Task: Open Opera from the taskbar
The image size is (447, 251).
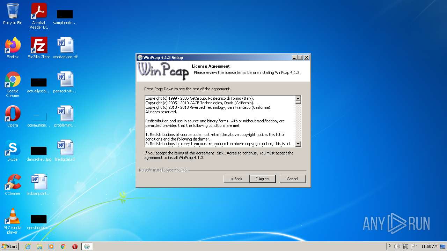Action: pyautogui.click(x=75, y=246)
